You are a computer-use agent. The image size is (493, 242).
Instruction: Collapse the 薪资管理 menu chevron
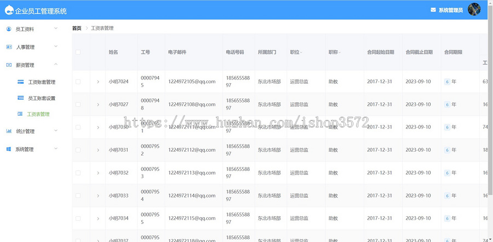(56, 64)
